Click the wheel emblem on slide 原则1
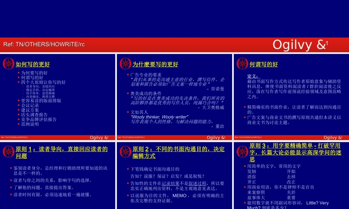The width and height of the screenshot is (349, 209). tap(8, 150)
